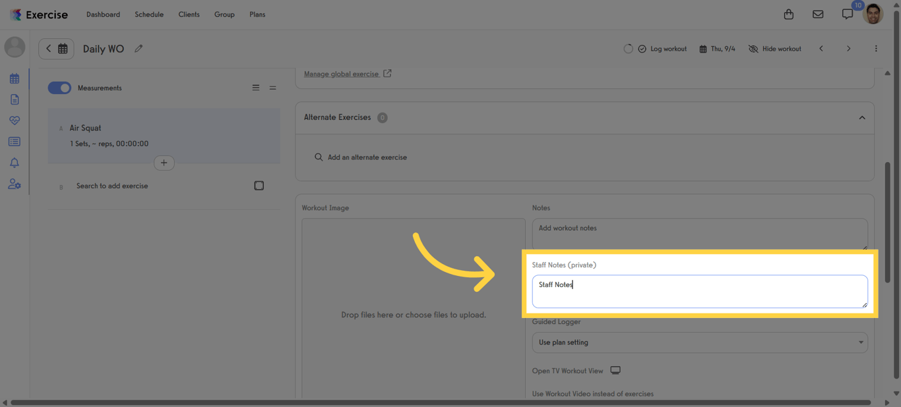Open chat messages with 10 unread
The width and height of the screenshot is (901, 407).
[847, 14]
